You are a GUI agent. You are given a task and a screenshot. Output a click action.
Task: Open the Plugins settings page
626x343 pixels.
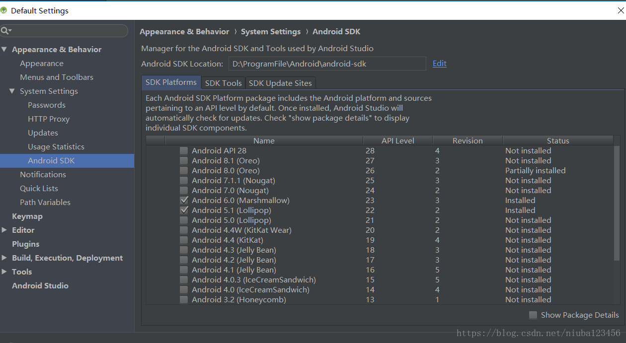coord(26,244)
